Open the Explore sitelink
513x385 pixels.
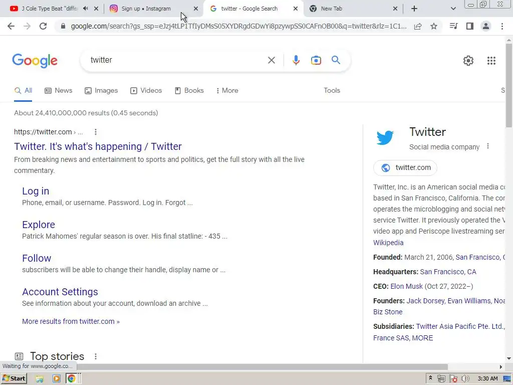click(x=39, y=225)
